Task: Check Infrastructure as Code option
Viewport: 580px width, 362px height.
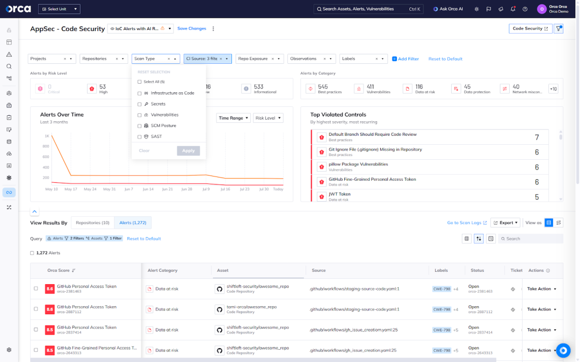Action: 140,93
